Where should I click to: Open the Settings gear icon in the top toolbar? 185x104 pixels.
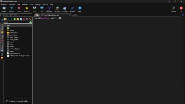point(72,9)
